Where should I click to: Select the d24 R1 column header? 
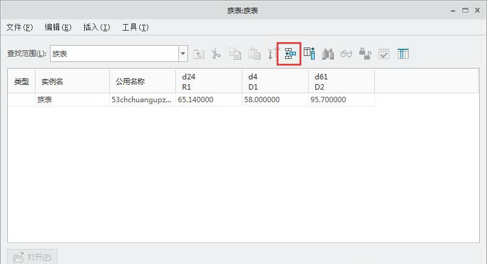pos(209,82)
